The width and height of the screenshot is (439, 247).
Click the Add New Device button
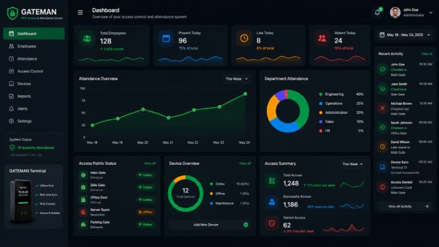pos(210,224)
